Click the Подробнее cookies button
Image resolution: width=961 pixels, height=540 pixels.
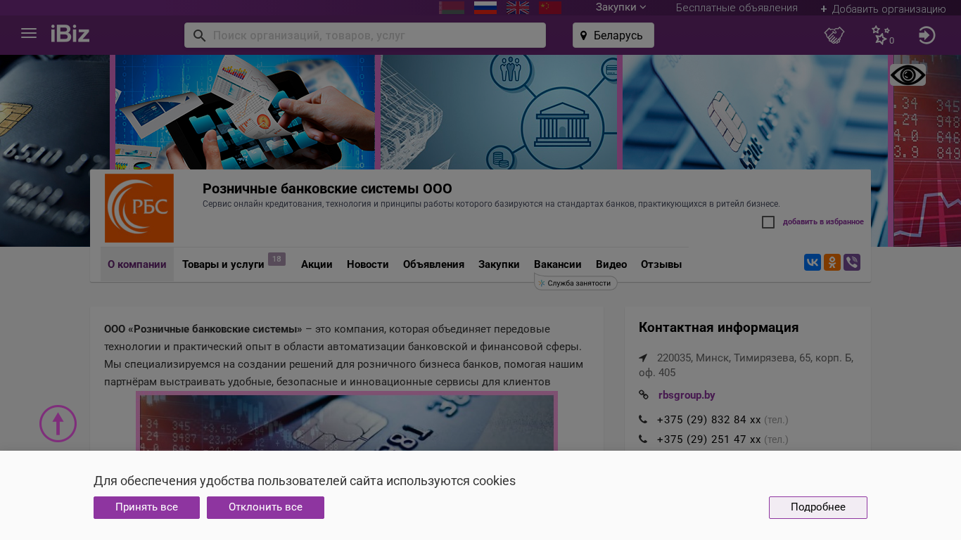tap(818, 508)
